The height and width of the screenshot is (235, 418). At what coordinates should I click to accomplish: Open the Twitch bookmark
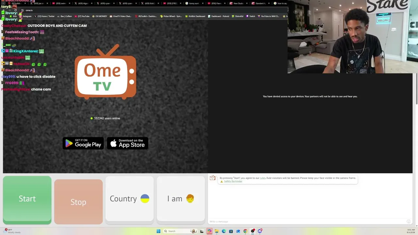[250, 16]
